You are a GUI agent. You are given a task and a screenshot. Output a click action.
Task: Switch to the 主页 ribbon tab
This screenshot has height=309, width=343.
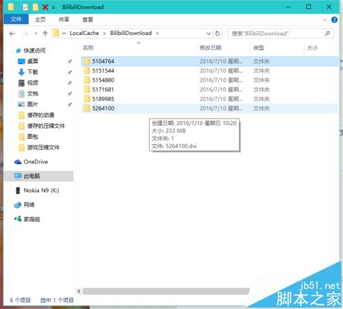40,19
